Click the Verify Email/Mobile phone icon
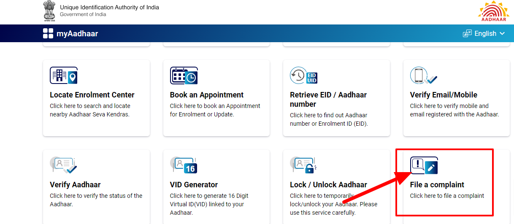 pyautogui.click(x=424, y=76)
